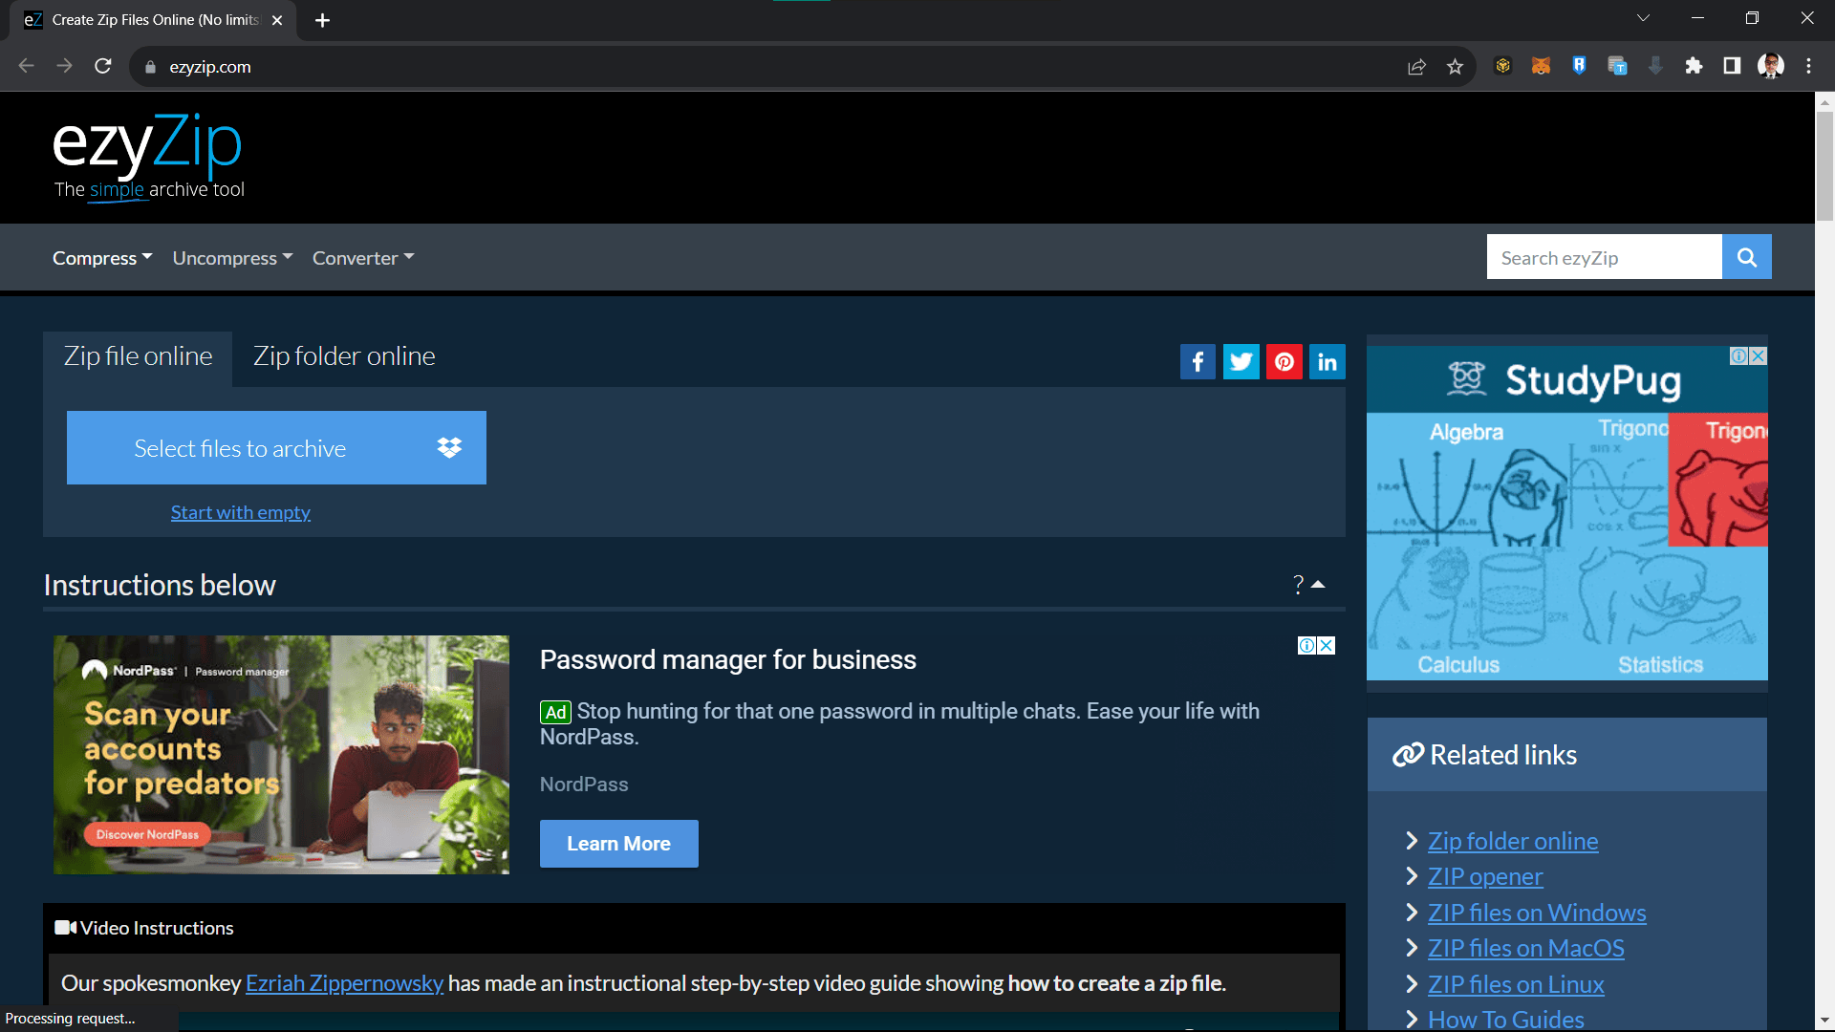Screen dimensions: 1835x1032
Task: Switch to the Zip folder online tab
Action: tap(343, 355)
